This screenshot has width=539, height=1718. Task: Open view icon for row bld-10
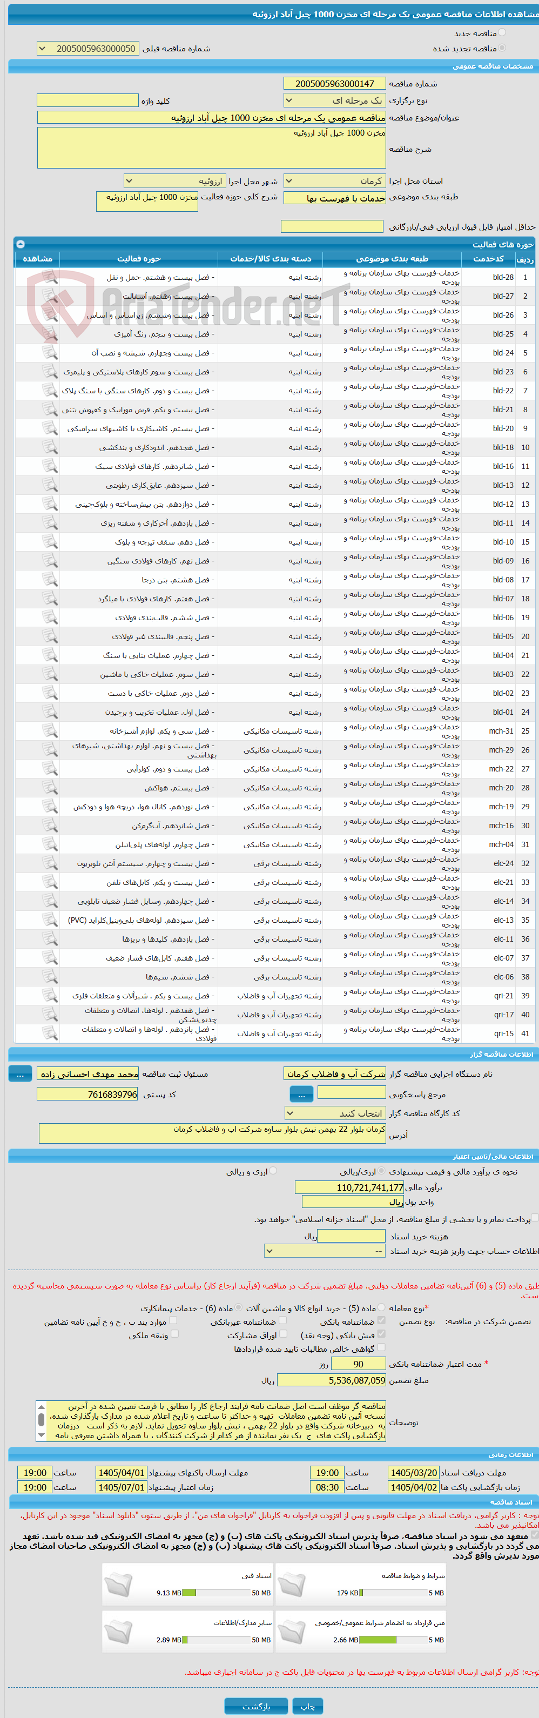(x=50, y=541)
